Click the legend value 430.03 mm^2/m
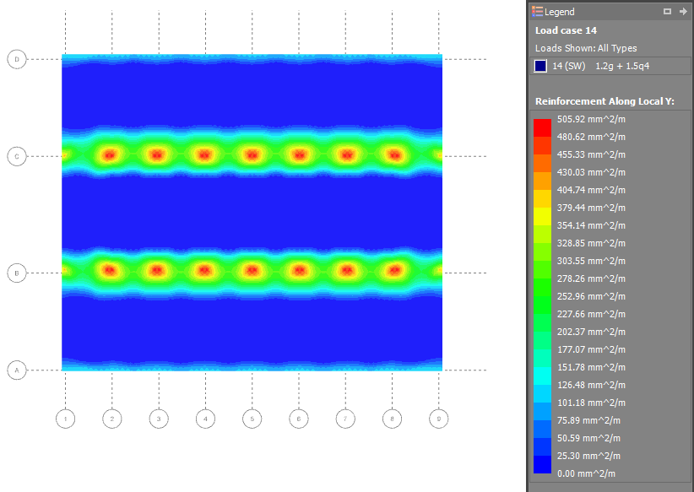694x492 pixels. pyautogui.click(x=591, y=172)
